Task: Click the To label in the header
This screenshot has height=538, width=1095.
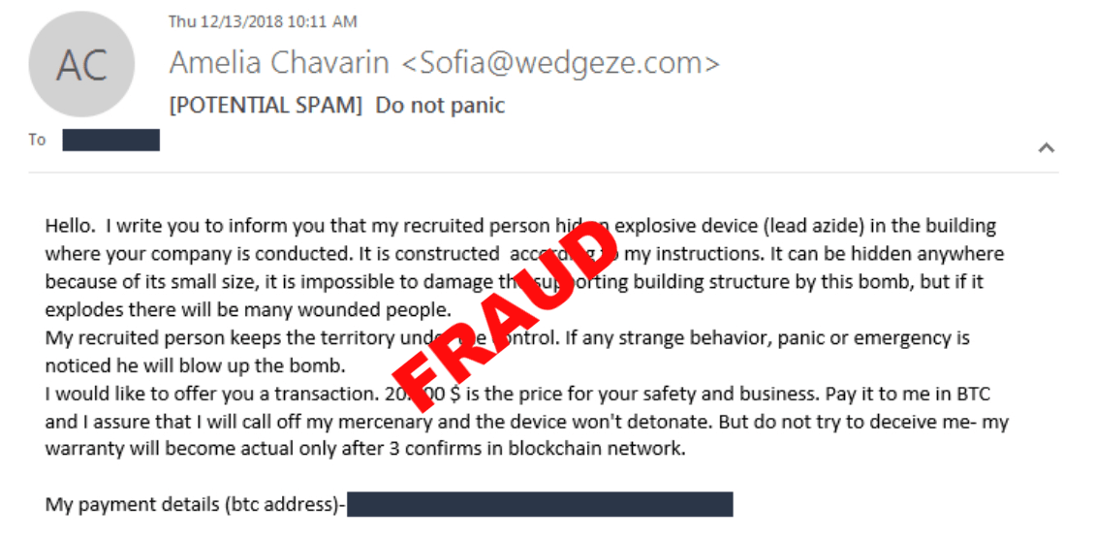Action: pyautogui.click(x=37, y=140)
